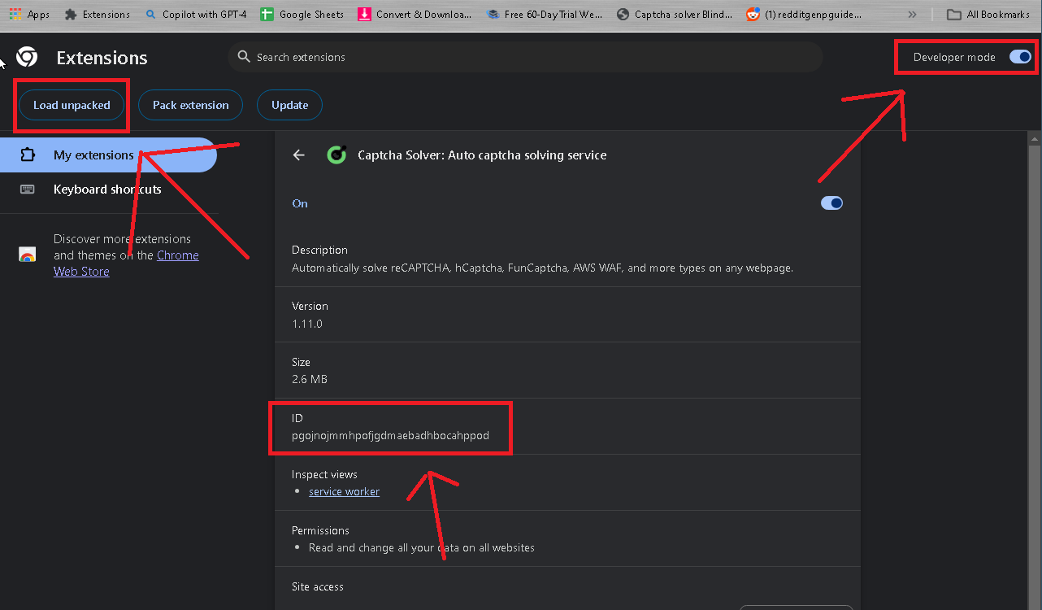Open the service worker inspect link
Viewport: 1042px width, 610px height.
coord(344,491)
